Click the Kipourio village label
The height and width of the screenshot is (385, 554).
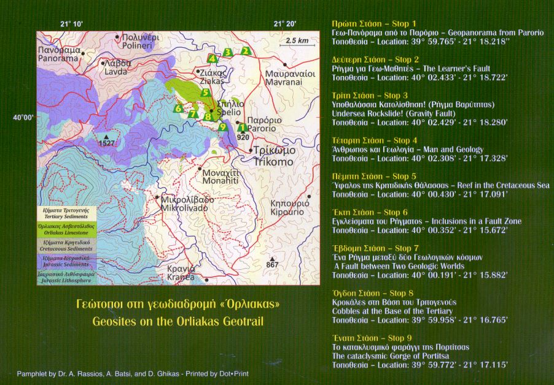289,208
